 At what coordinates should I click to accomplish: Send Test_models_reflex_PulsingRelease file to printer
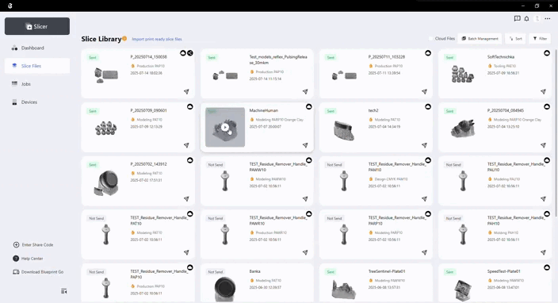[x=305, y=91]
